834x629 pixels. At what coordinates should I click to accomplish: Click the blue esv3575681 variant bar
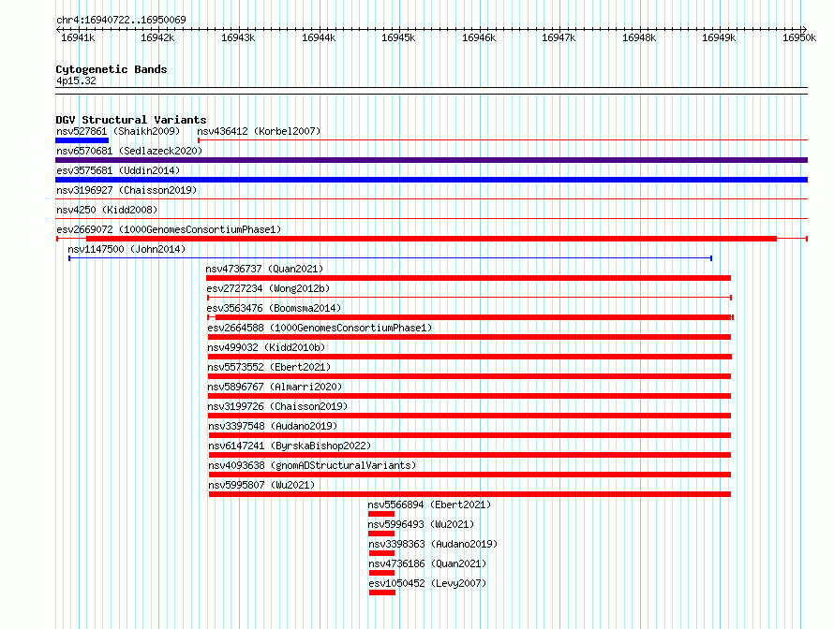[x=431, y=180]
